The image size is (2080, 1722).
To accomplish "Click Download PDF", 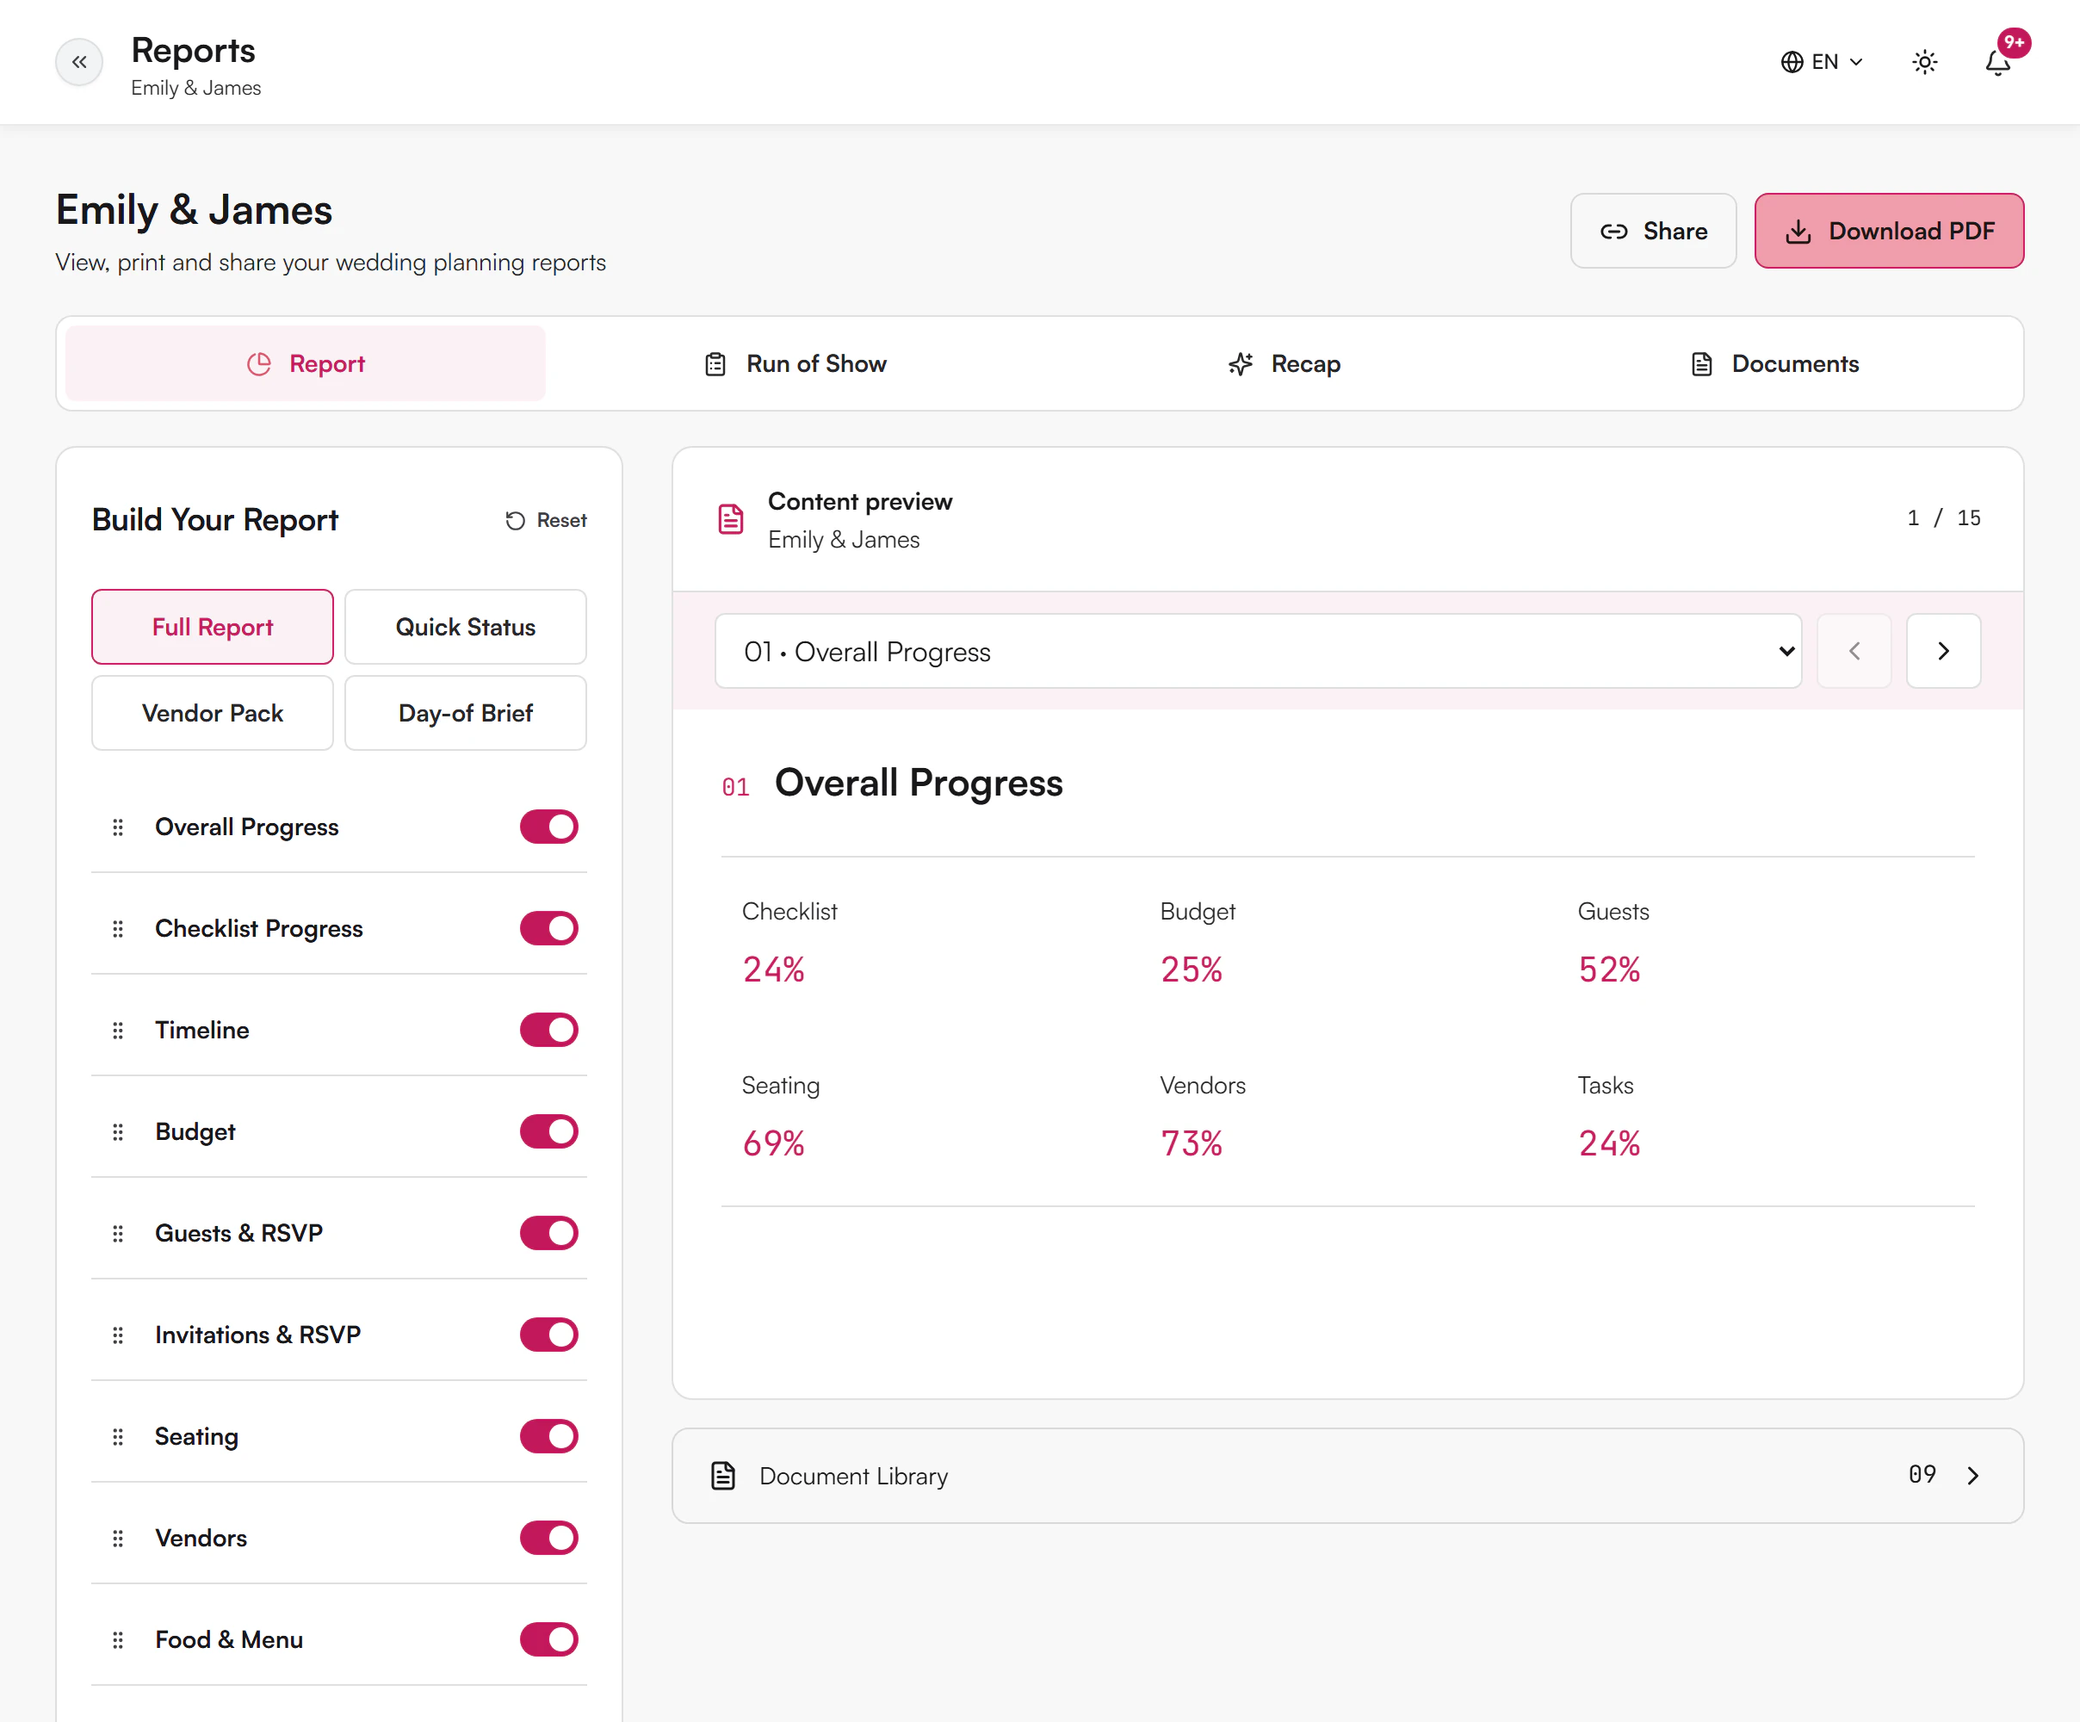I will click(1889, 231).
